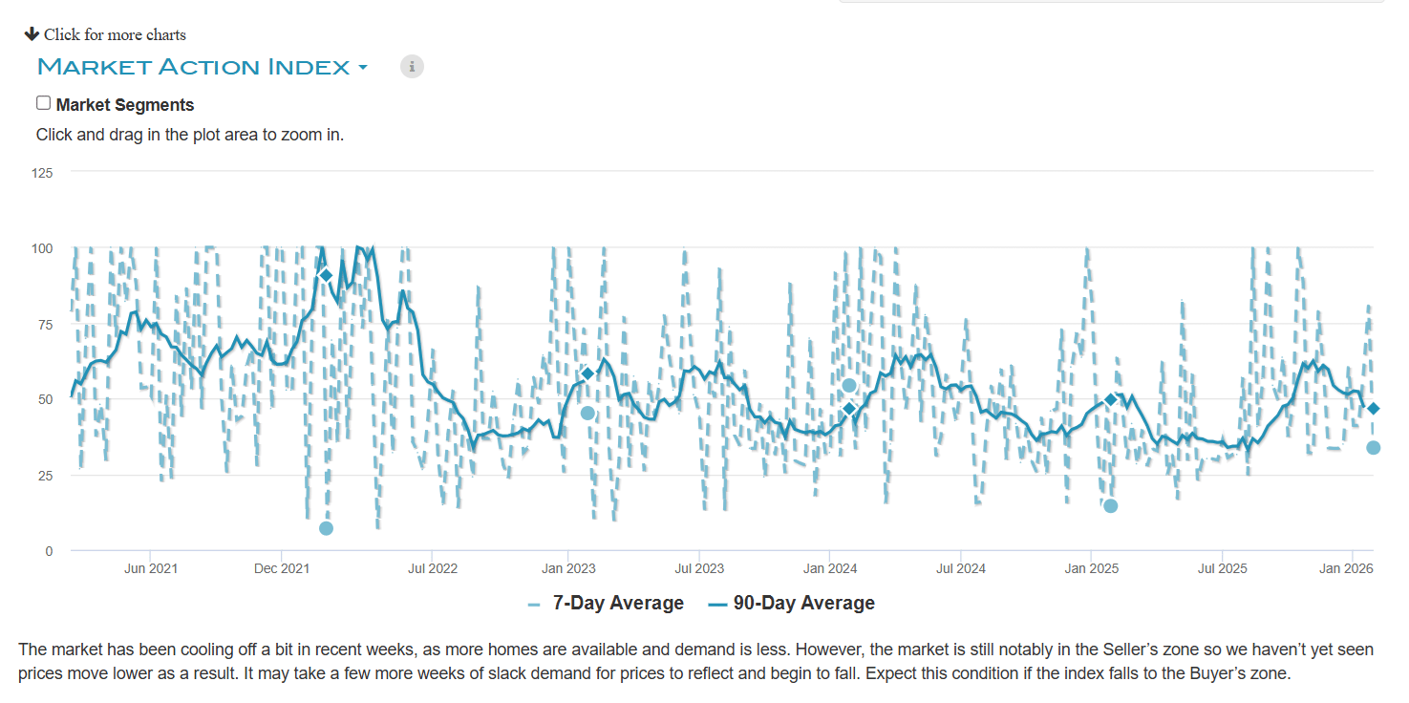Click the Market Segments label text

pyautogui.click(x=125, y=105)
